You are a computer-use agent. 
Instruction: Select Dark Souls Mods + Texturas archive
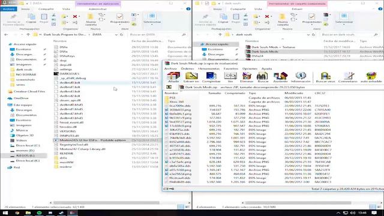pos(274,47)
